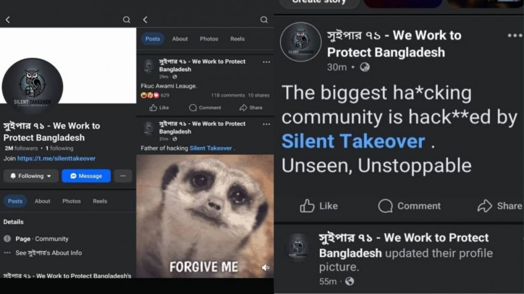Open the three-dot page options button
The height and width of the screenshot is (294, 524).
click(123, 176)
